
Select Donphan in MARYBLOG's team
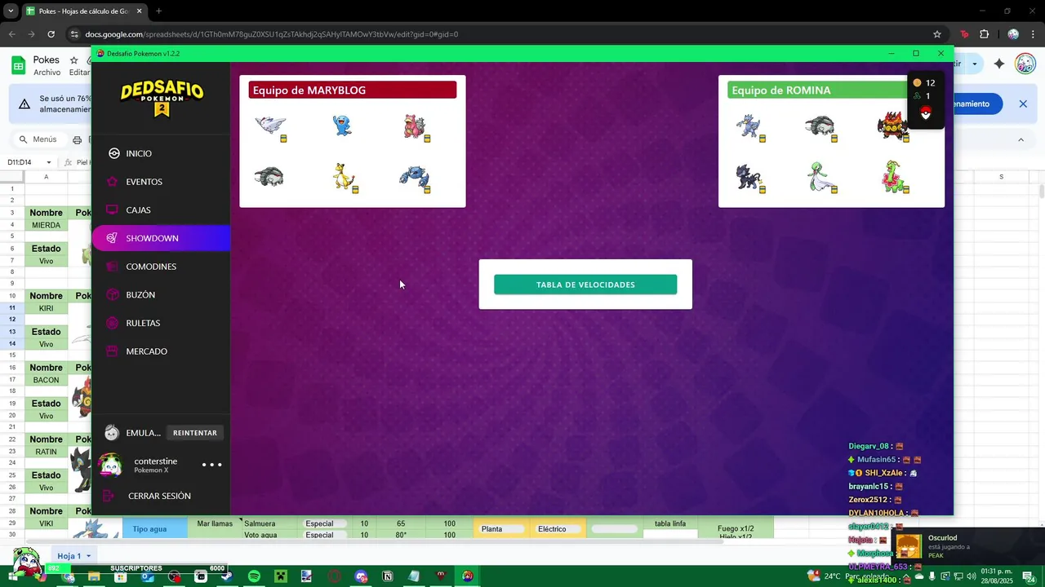tap(269, 176)
